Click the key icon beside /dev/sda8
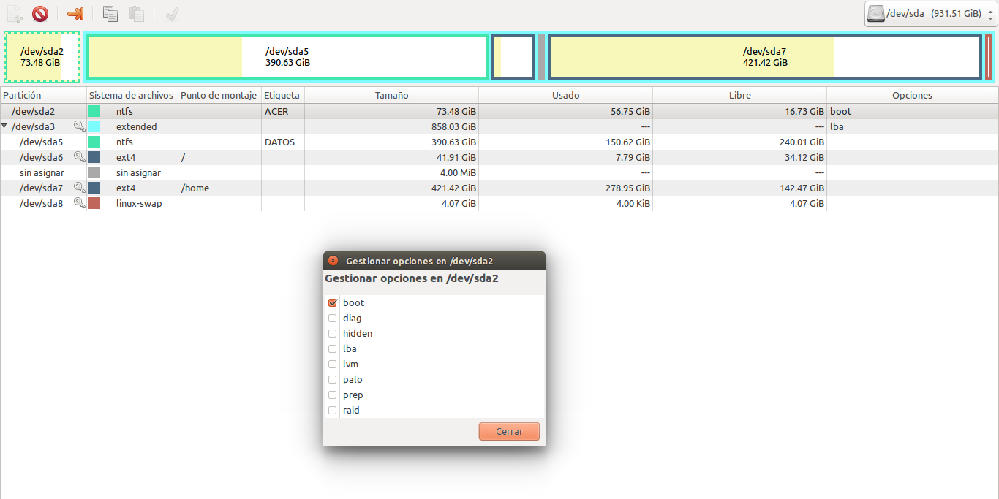 [x=80, y=203]
